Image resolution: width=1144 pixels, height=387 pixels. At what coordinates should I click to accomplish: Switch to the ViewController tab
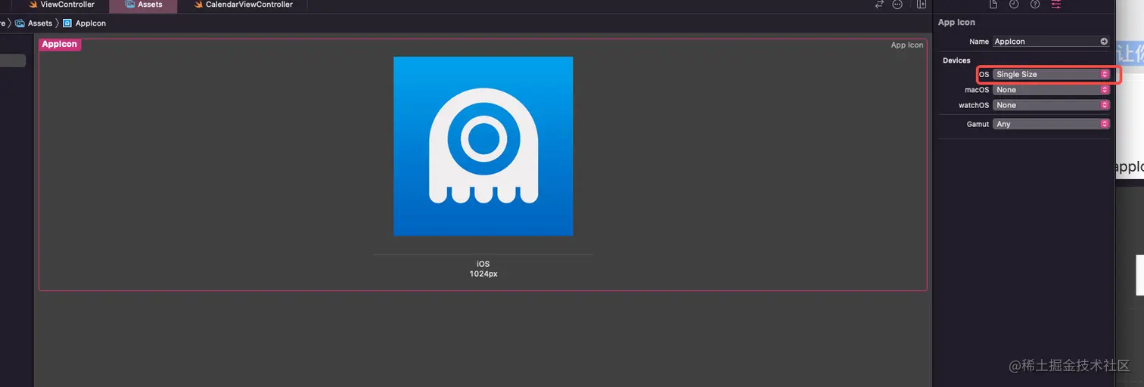coord(62,5)
